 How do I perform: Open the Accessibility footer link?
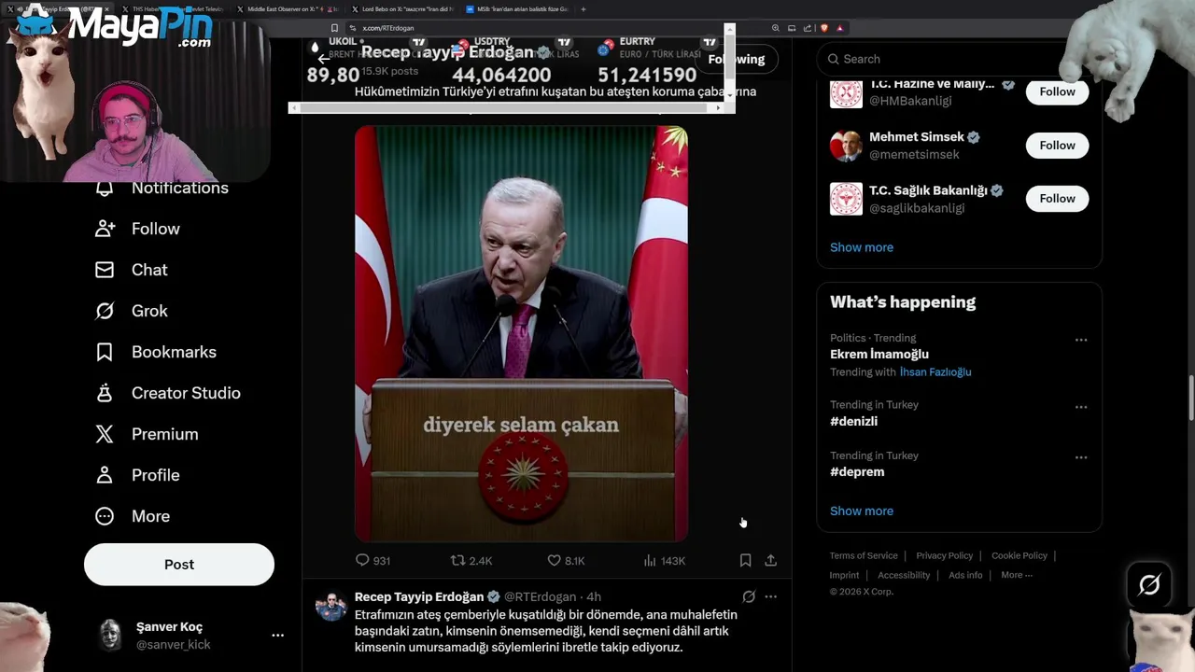[904, 575]
